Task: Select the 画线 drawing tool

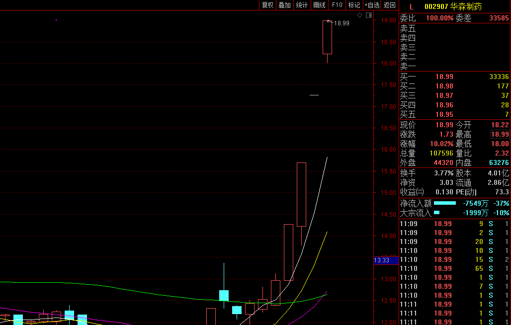Action: [x=319, y=5]
